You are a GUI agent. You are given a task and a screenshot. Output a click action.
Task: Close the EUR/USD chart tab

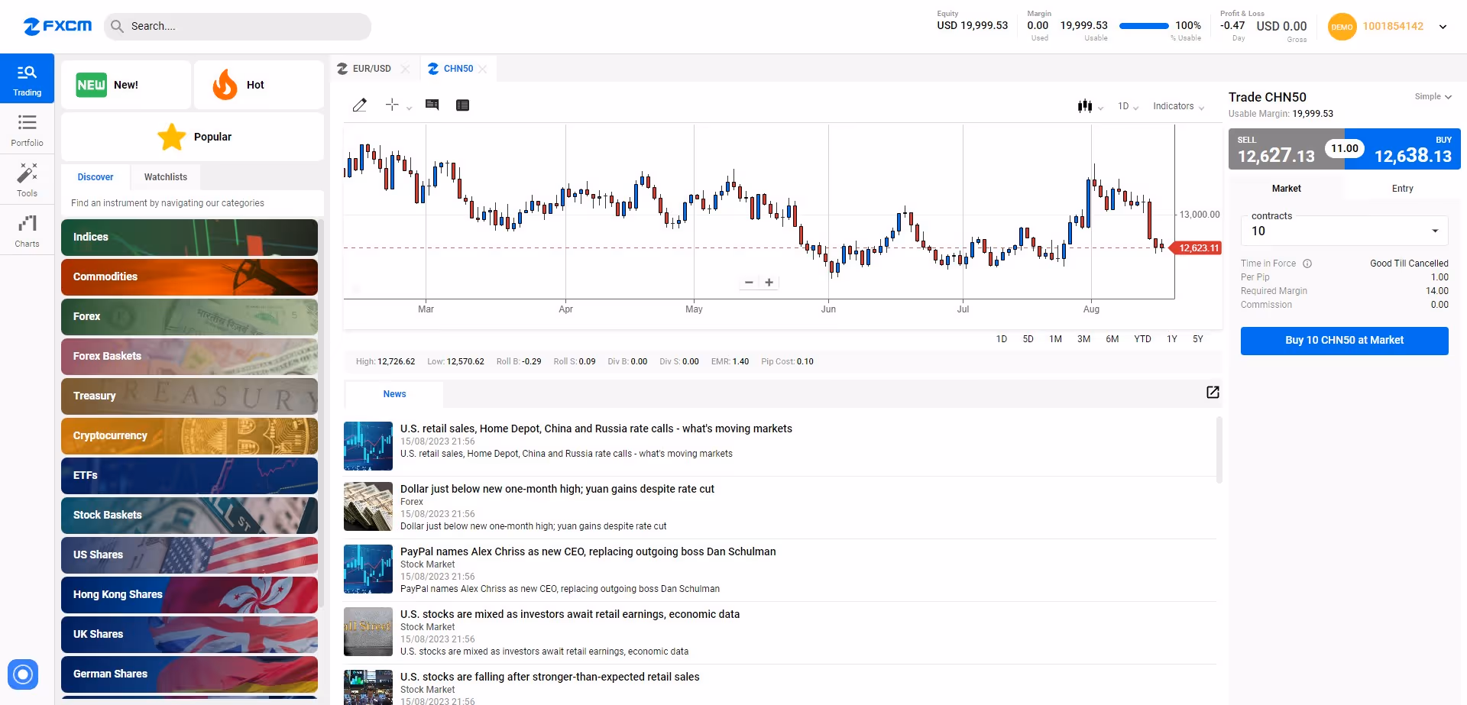[x=405, y=69]
